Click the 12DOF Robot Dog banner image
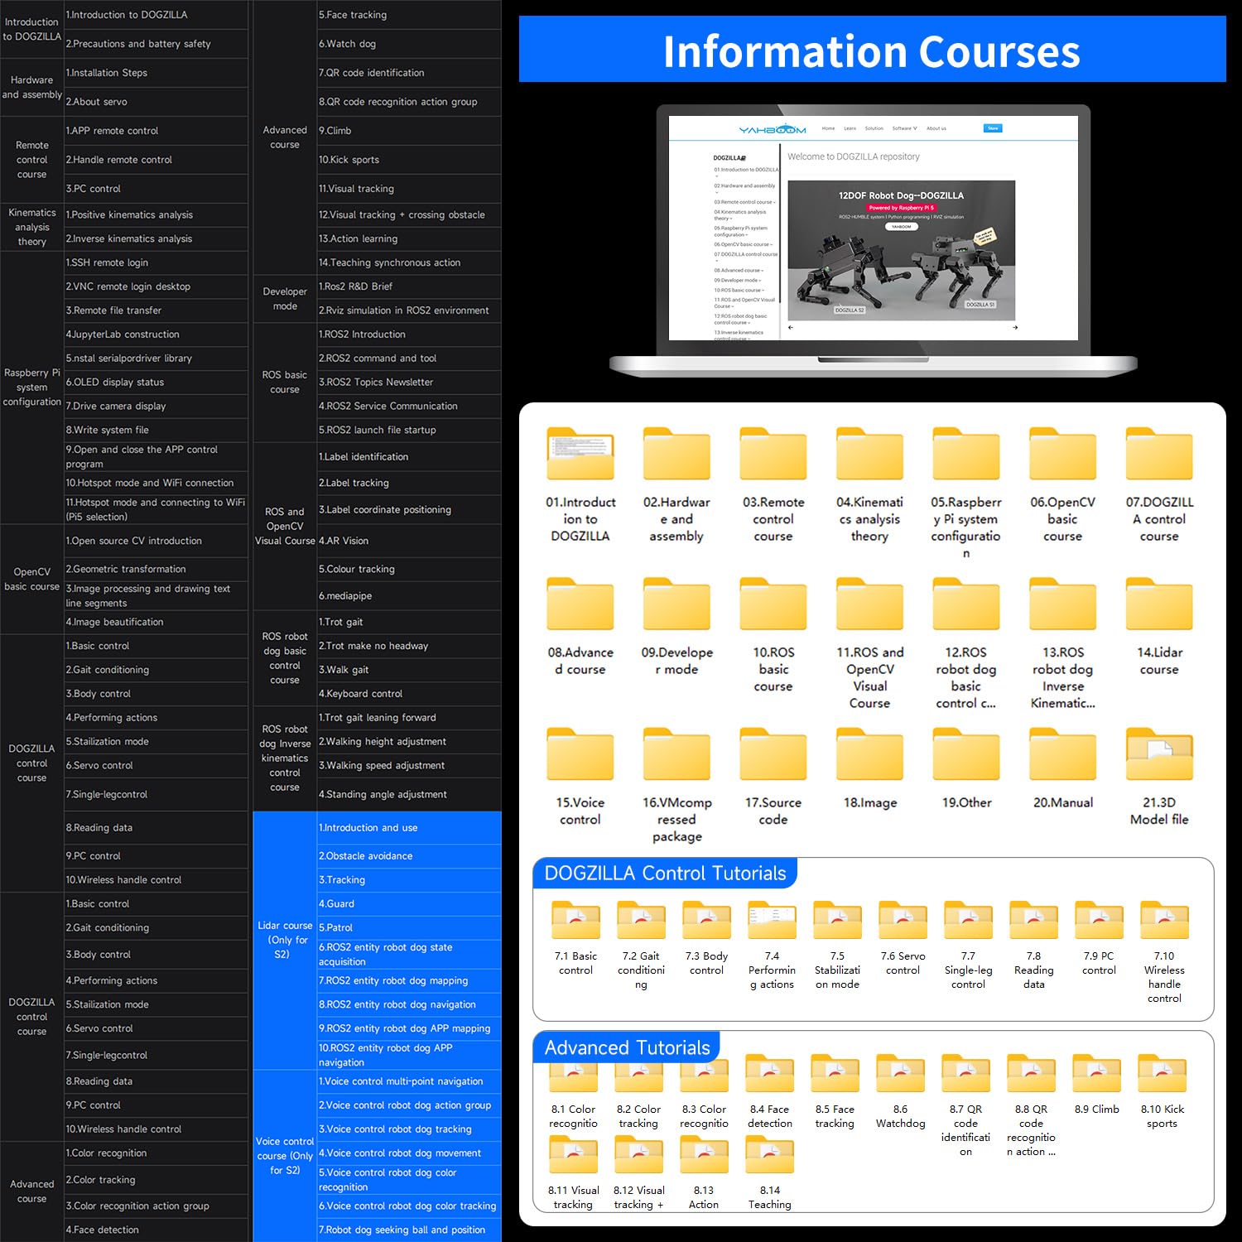 tap(901, 251)
